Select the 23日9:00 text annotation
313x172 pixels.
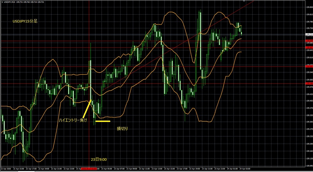click(99, 159)
